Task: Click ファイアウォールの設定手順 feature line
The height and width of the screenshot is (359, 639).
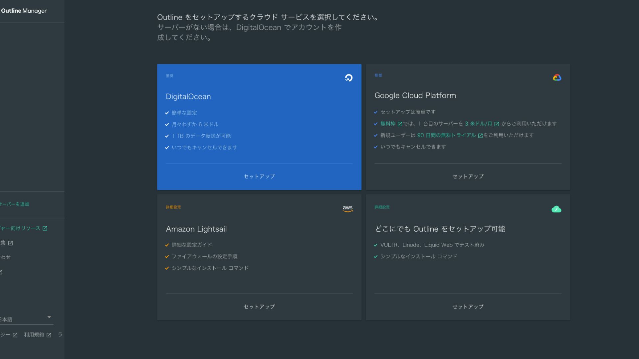Action: coord(204,257)
